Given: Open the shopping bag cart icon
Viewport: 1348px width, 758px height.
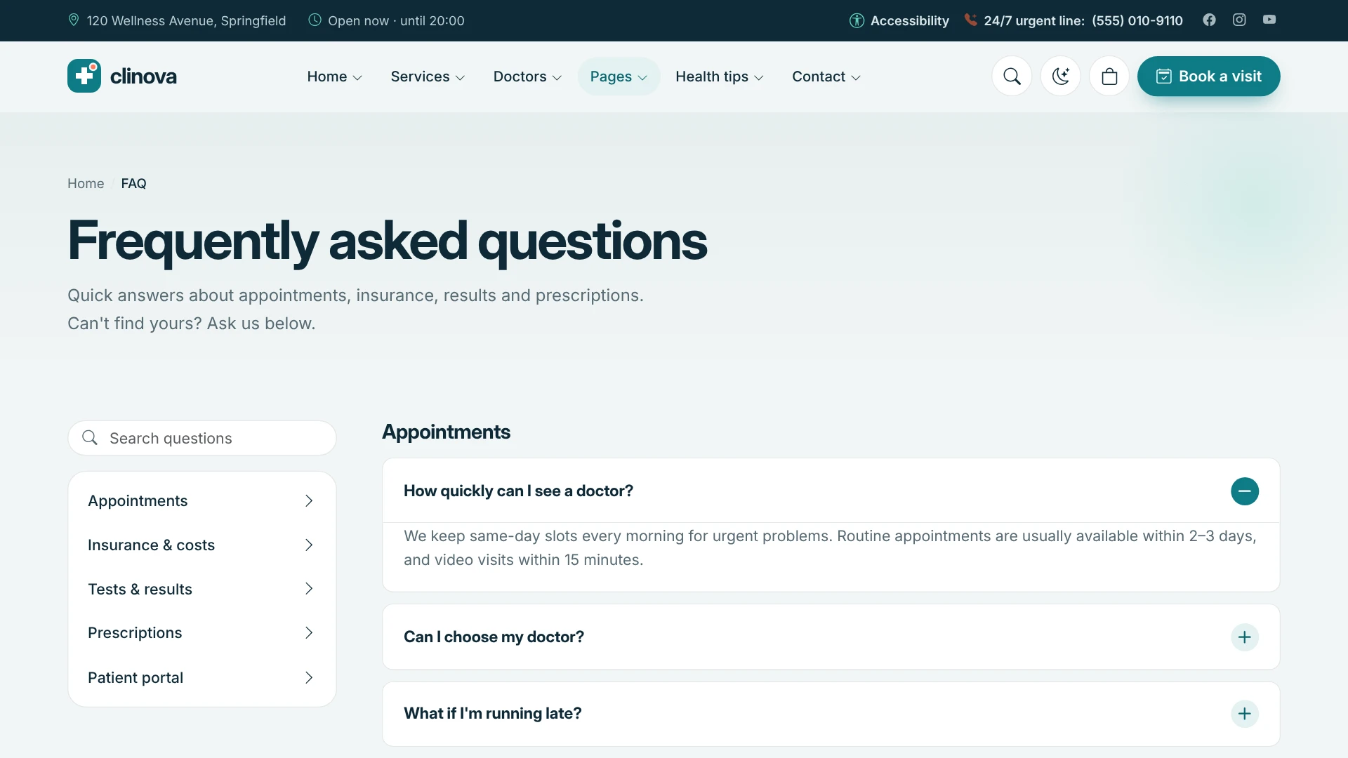Looking at the screenshot, I should point(1109,77).
